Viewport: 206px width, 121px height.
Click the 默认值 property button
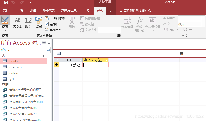coord(87,24)
